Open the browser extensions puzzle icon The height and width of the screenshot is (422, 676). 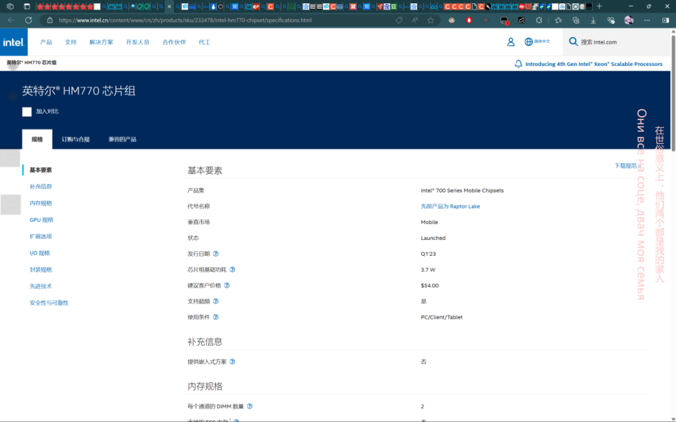pyautogui.click(x=539, y=20)
